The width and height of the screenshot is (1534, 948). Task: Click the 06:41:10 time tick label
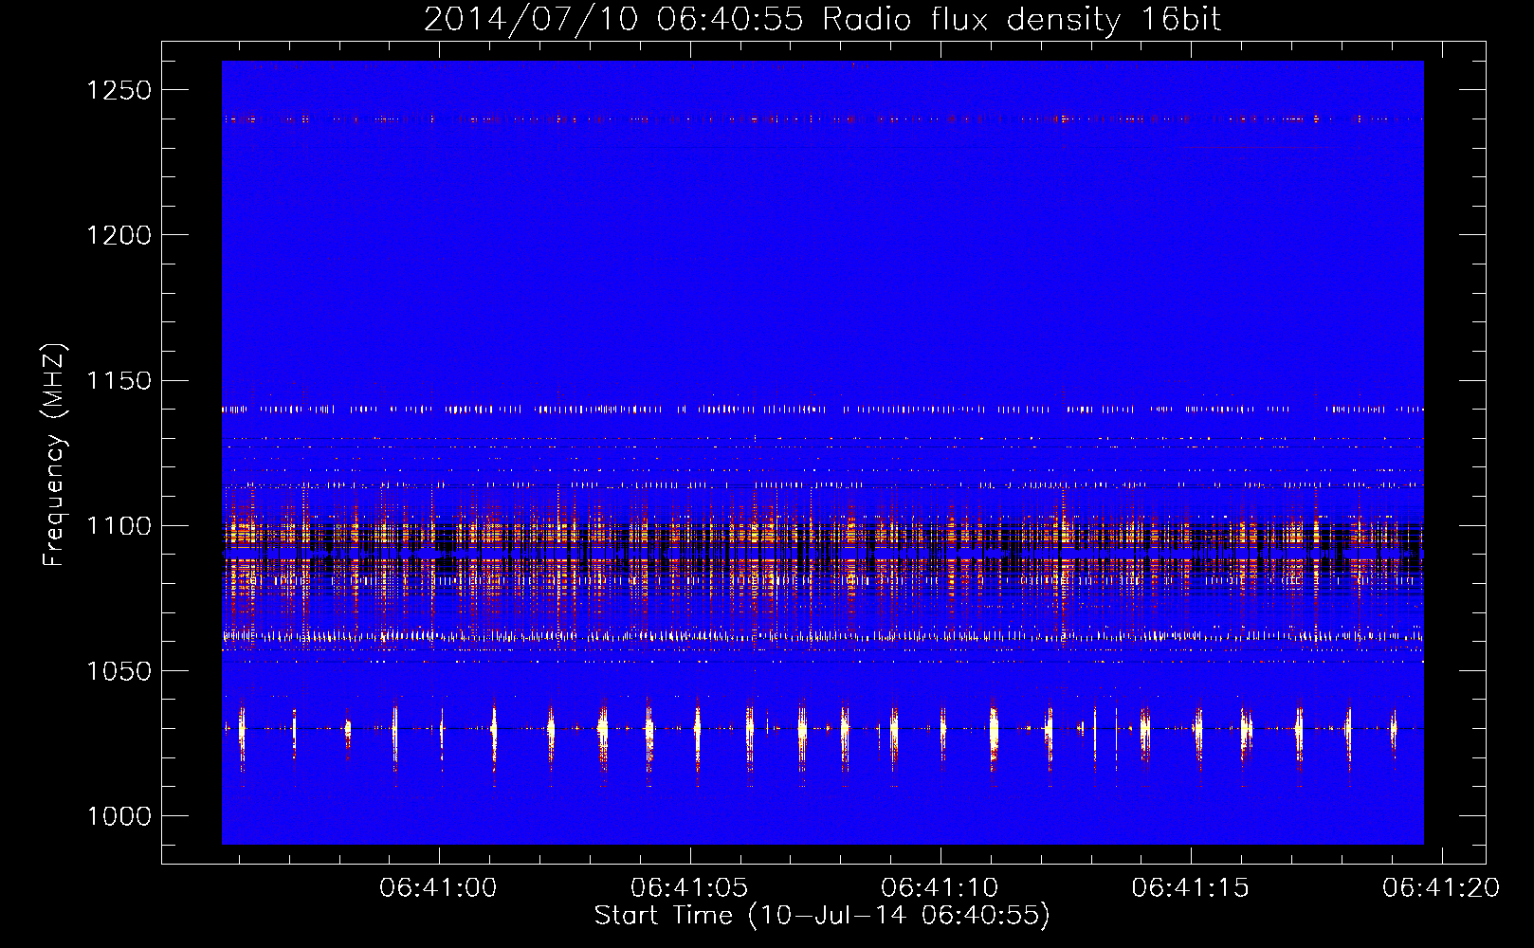(940, 888)
